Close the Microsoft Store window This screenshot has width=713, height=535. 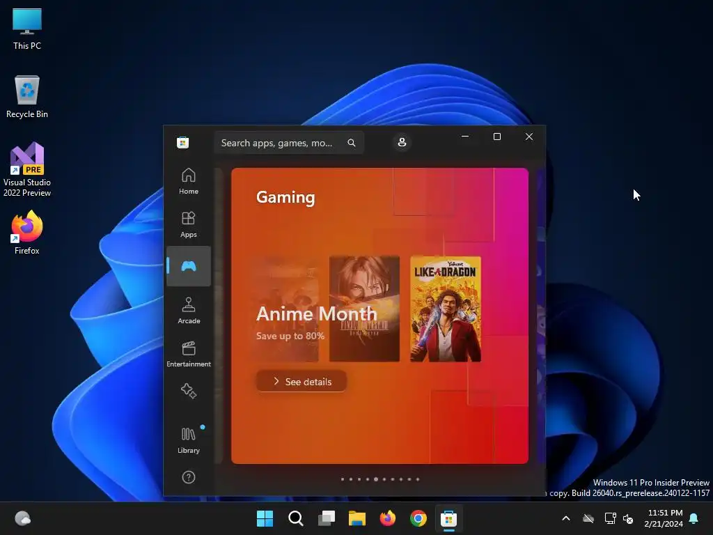[529, 137]
